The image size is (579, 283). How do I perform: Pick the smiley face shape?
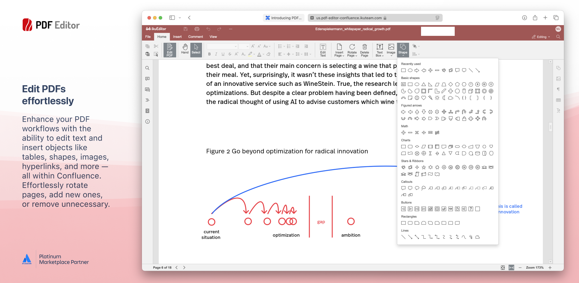tap(417, 98)
